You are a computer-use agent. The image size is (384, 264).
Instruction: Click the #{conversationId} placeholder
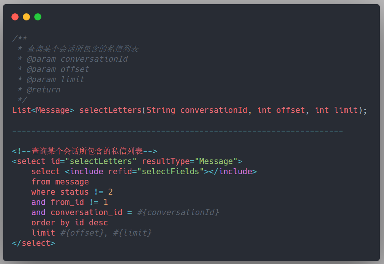pyautogui.click(x=178, y=212)
